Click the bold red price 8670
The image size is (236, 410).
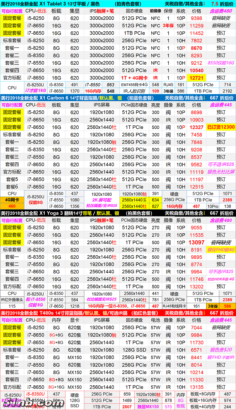pos(197,48)
